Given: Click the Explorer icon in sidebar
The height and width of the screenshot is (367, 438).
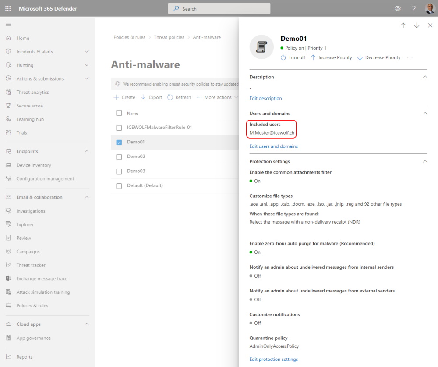Looking at the screenshot, I should click(8, 224).
